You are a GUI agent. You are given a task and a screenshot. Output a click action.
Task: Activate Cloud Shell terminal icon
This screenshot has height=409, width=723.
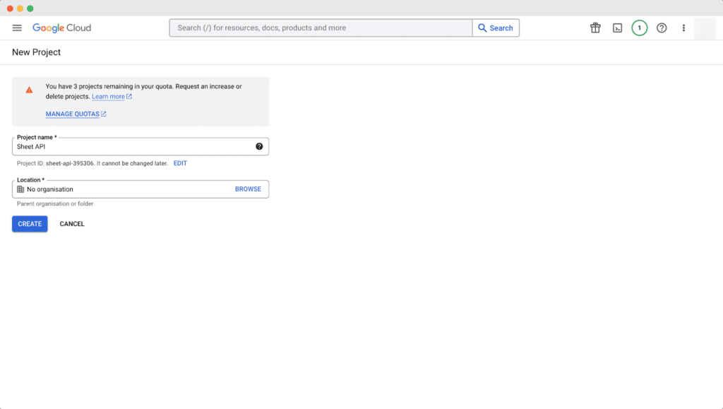pos(617,28)
